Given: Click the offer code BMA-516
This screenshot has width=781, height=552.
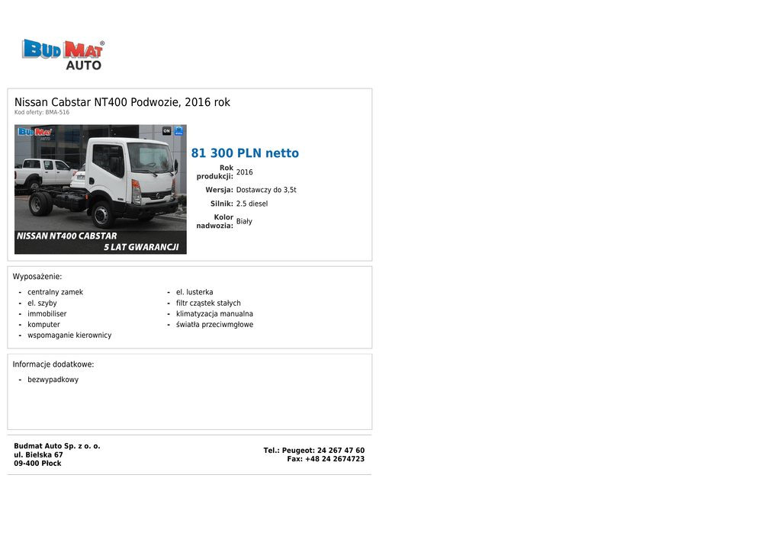Looking at the screenshot, I should [x=42, y=113].
